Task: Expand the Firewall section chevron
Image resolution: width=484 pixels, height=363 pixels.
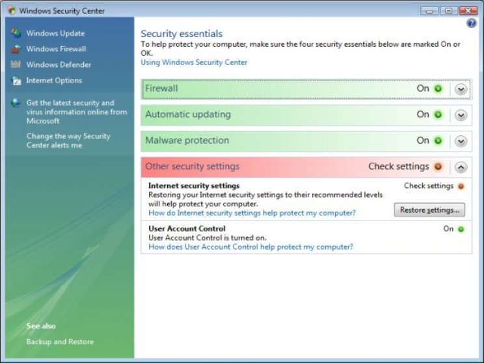Action: 461,89
